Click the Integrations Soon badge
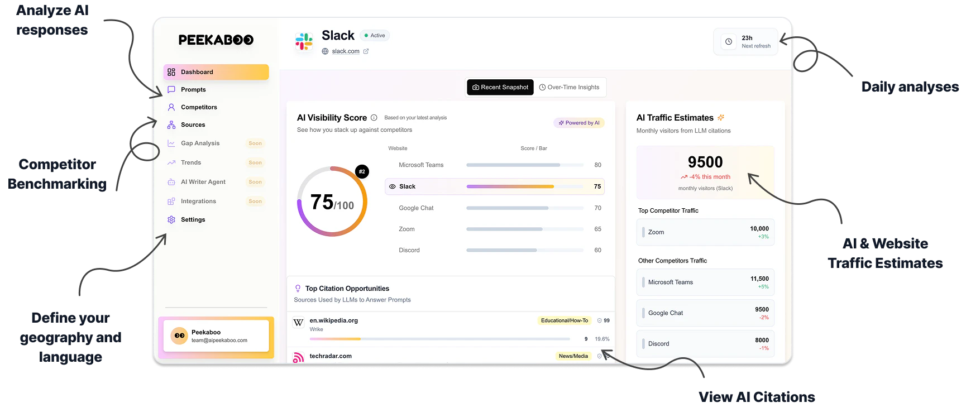Viewport: 966px width, 417px height. (255, 202)
